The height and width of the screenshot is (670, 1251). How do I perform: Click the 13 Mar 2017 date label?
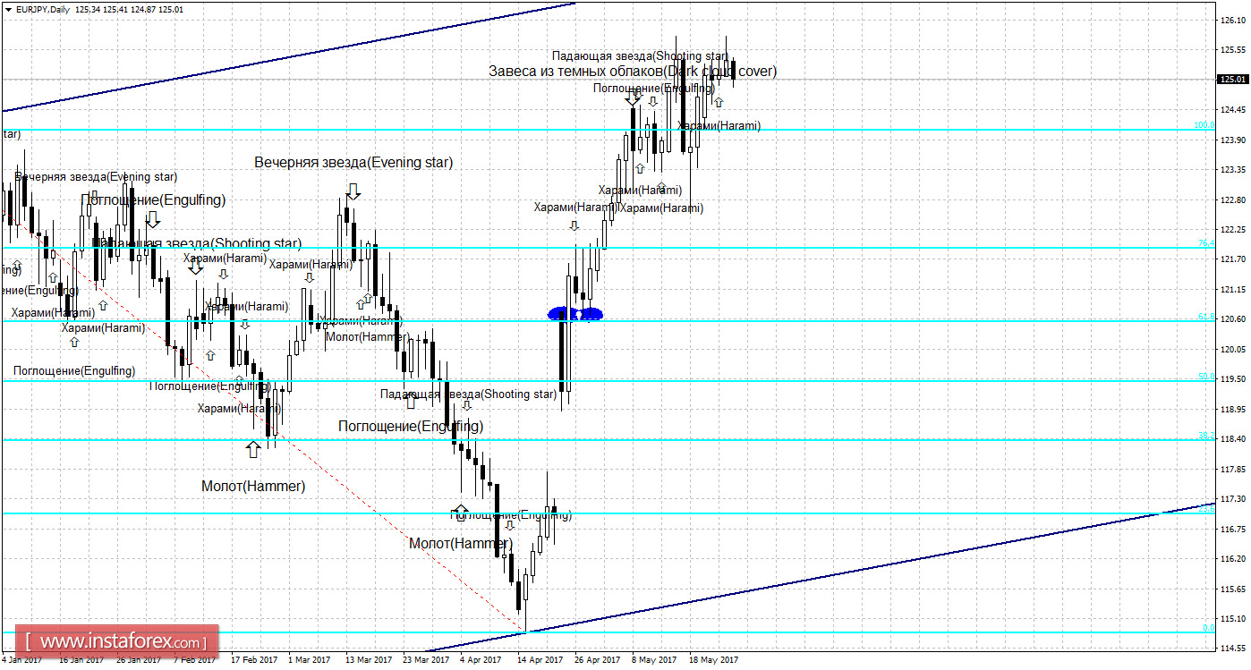click(x=367, y=660)
